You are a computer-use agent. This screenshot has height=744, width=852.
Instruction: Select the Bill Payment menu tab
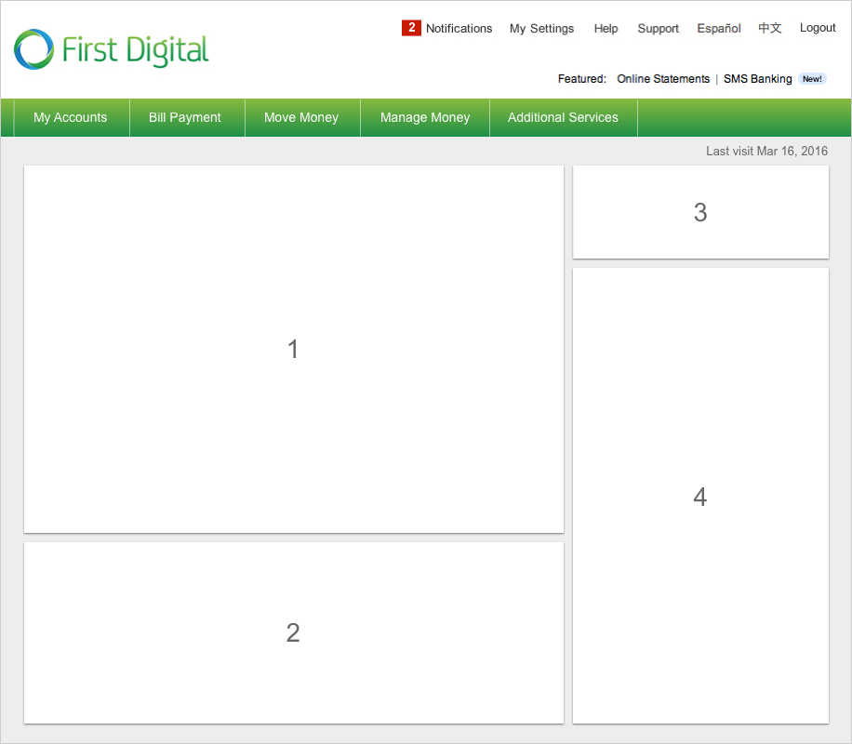pyautogui.click(x=185, y=117)
